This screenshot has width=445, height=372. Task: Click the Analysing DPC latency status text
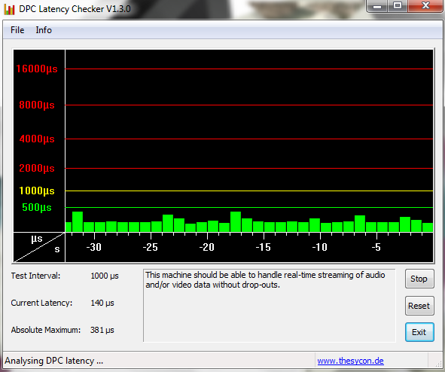(54, 361)
